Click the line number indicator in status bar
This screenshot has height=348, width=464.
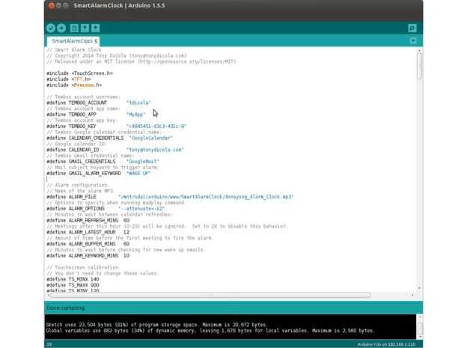pos(49,344)
